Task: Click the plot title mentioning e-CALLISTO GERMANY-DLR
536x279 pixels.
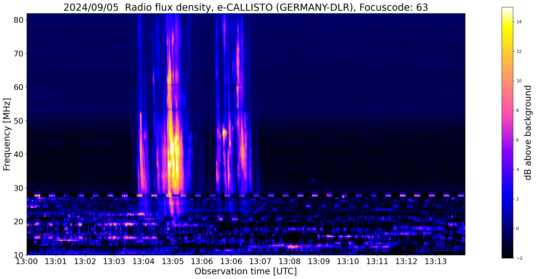Action: point(246,8)
